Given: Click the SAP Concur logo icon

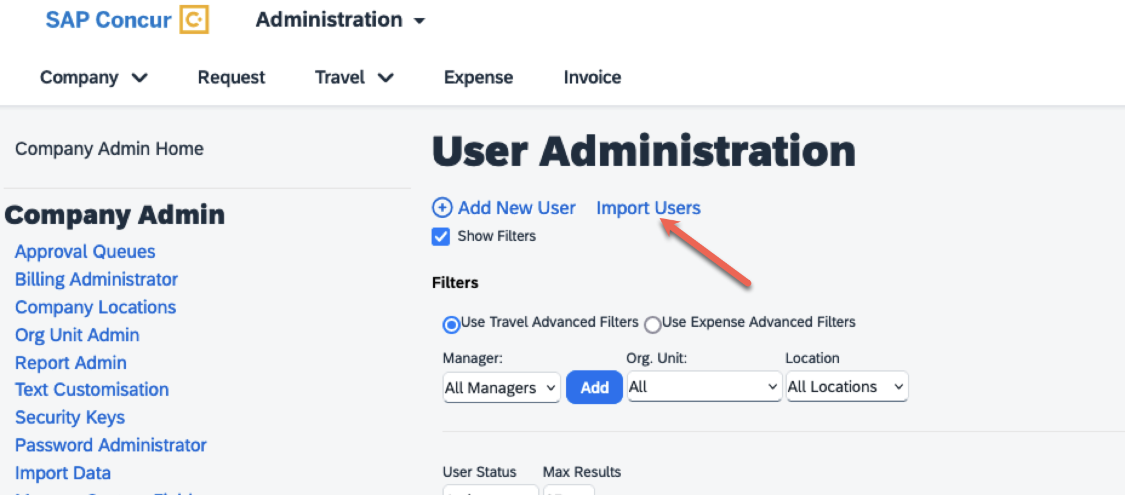Looking at the screenshot, I should (194, 19).
